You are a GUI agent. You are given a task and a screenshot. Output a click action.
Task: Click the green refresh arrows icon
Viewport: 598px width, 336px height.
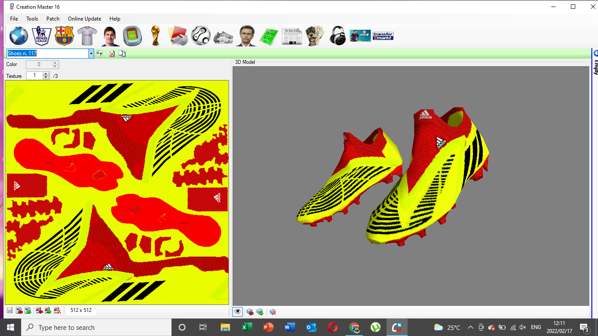click(99, 53)
